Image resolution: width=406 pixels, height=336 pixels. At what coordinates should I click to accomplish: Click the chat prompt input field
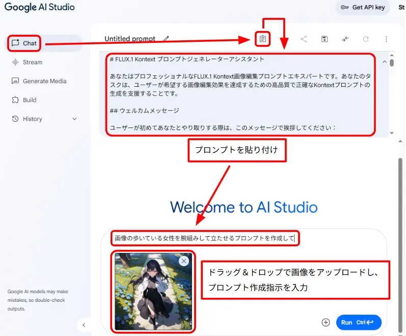pyautogui.click(x=205, y=238)
